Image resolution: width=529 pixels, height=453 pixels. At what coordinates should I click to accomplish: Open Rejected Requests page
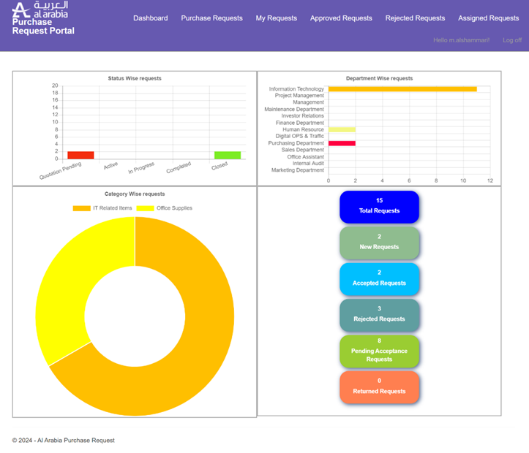point(415,18)
